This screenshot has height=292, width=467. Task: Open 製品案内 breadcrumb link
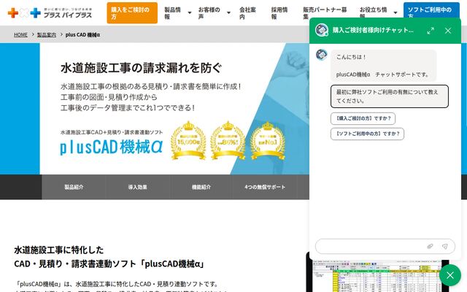(47, 35)
